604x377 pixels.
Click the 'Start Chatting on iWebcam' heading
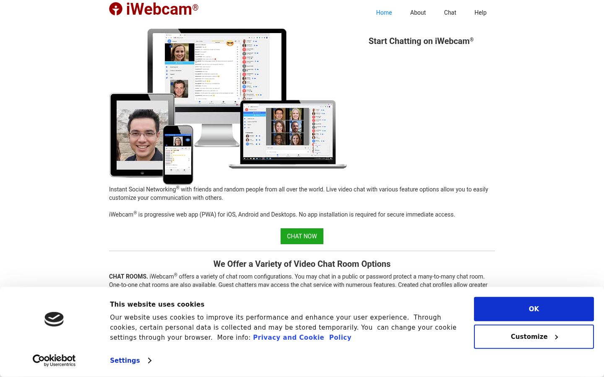[421, 41]
